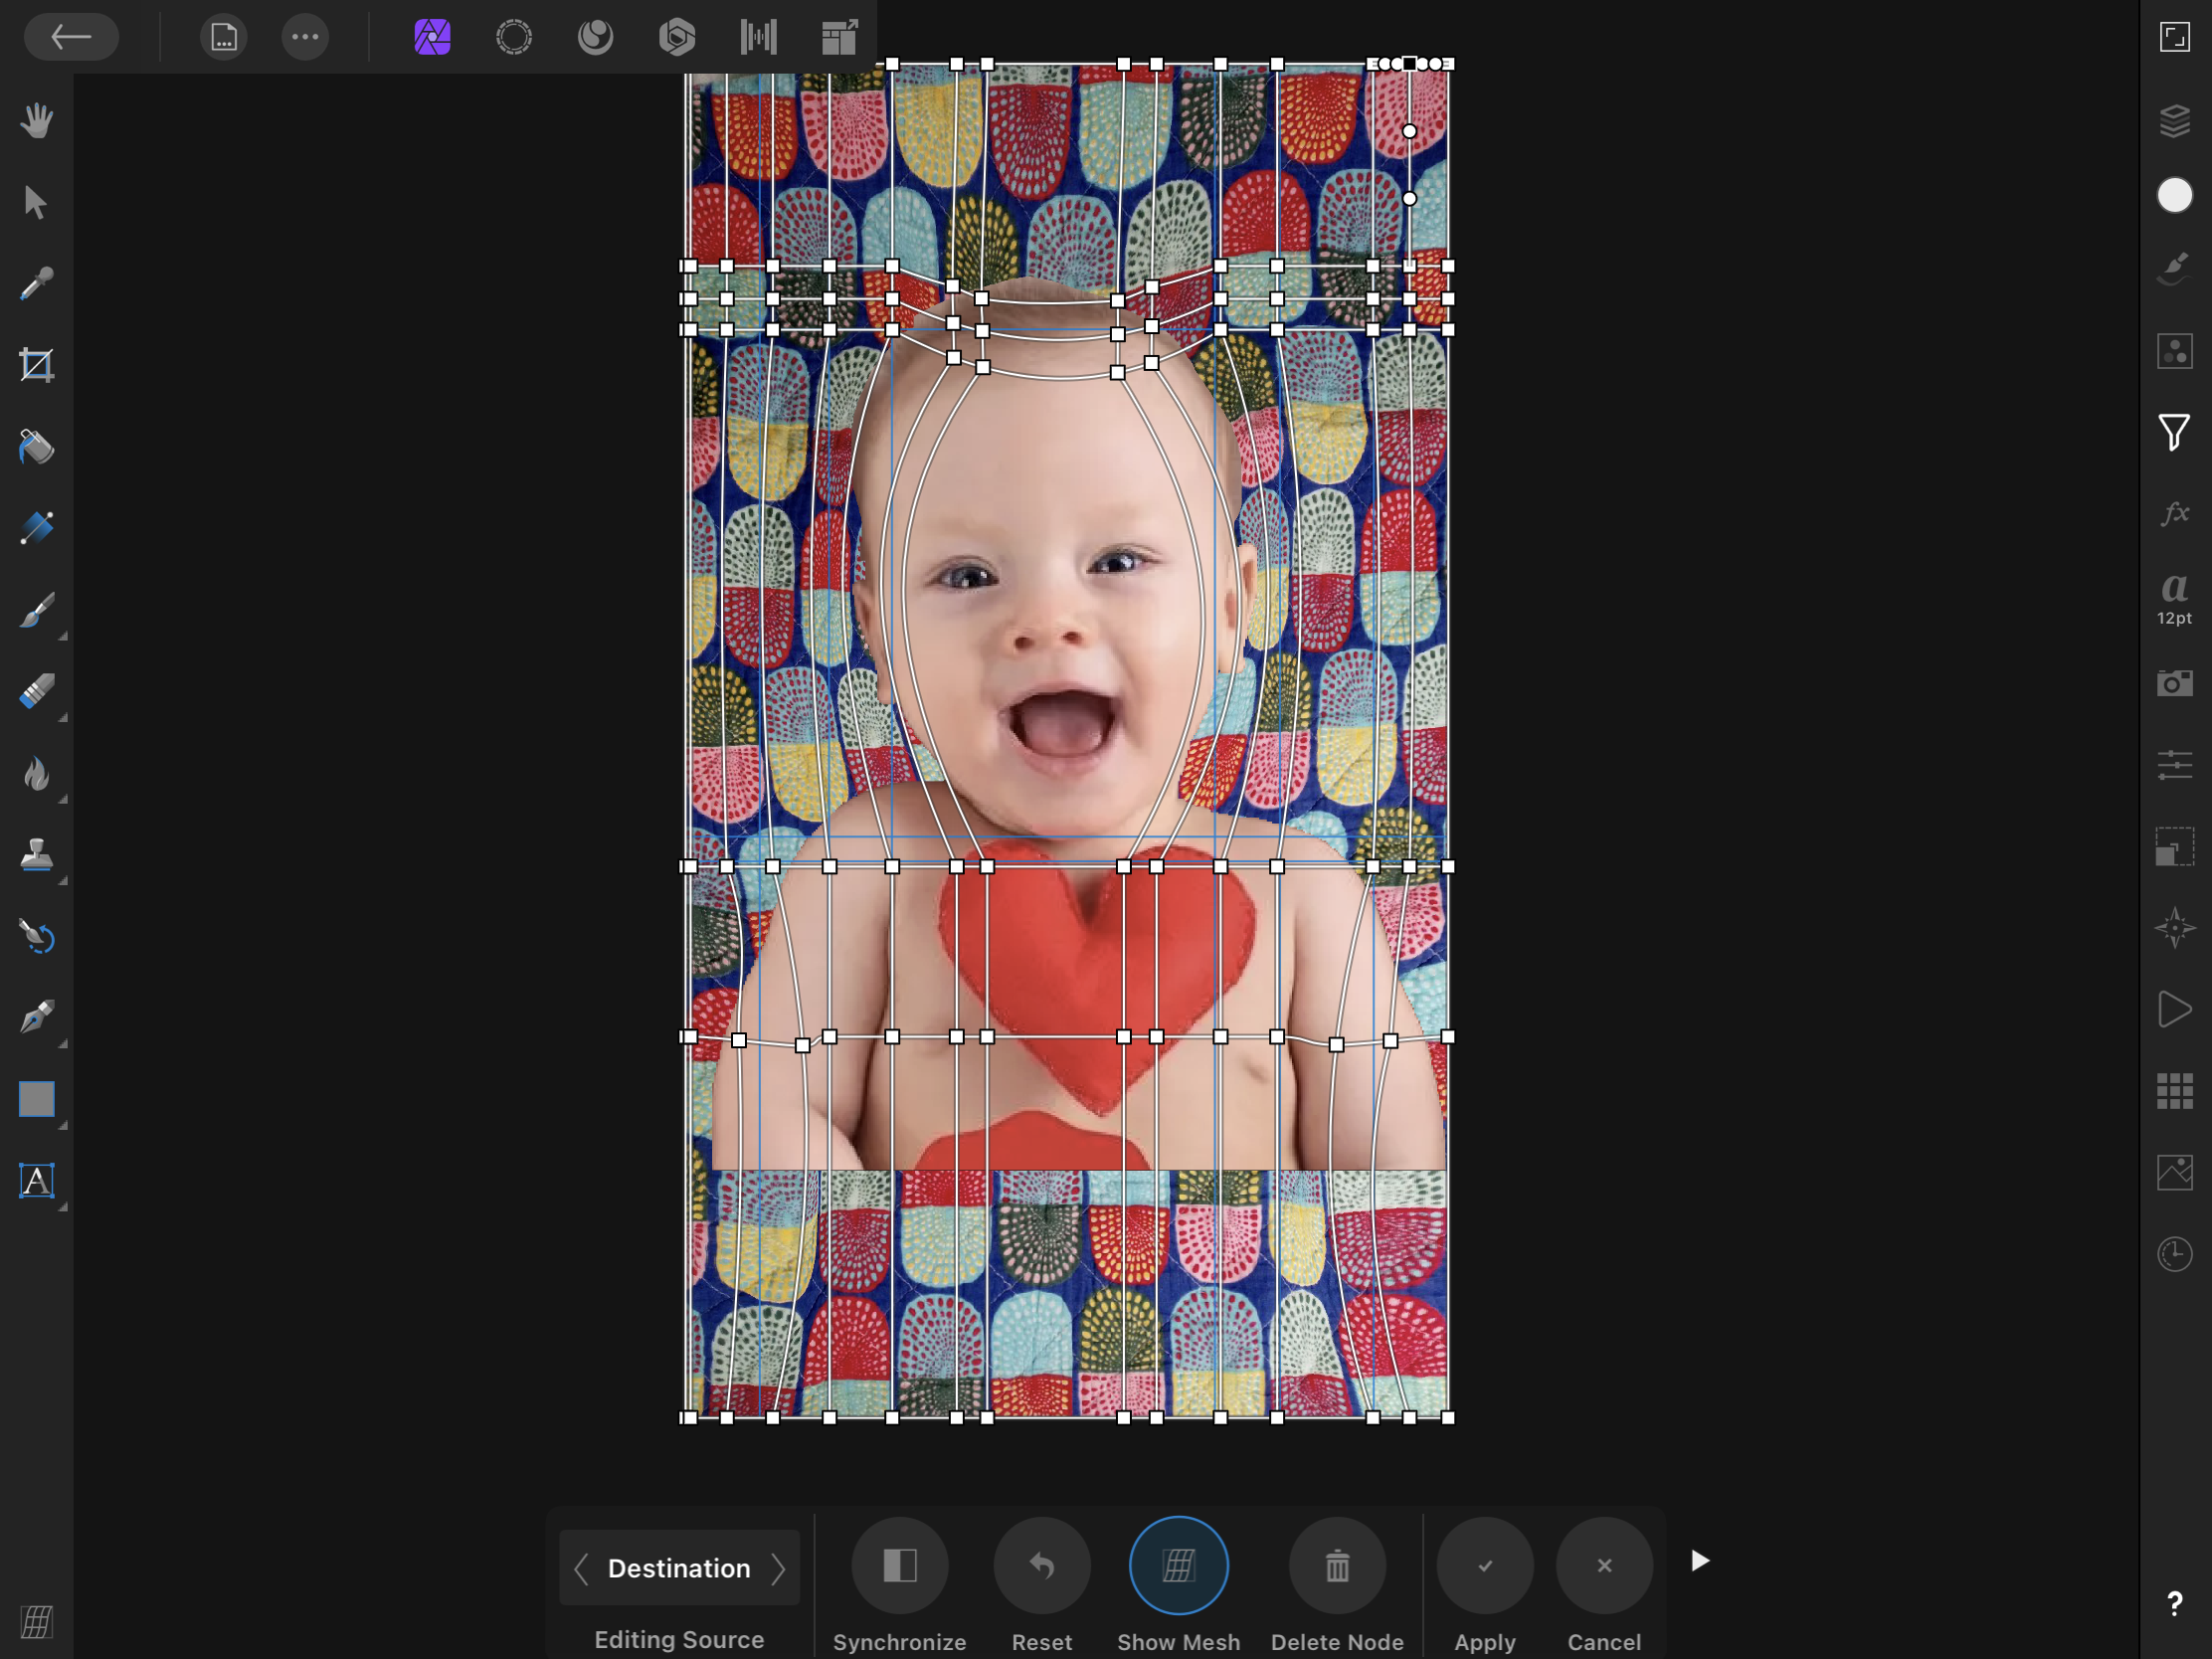Choose the Flood Fill bucket tool
The width and height of the screenshot is (2212, 1659).
pyautogui.click(x=36, y=447)
